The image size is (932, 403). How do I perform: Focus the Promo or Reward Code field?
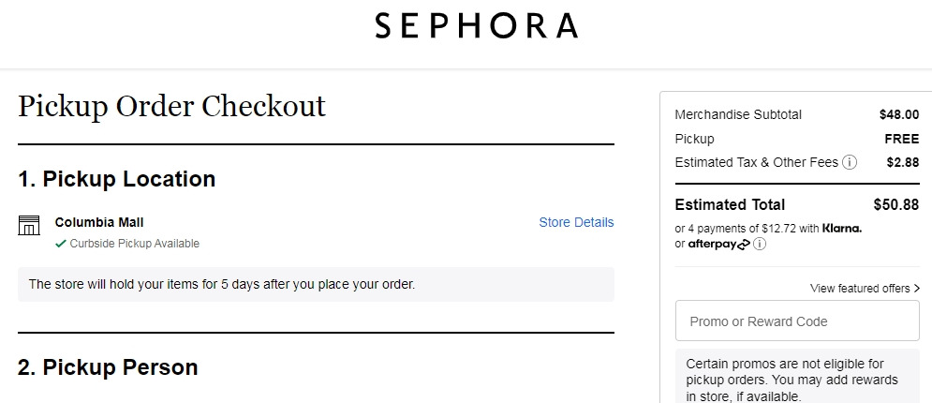(x=797, y=321)
